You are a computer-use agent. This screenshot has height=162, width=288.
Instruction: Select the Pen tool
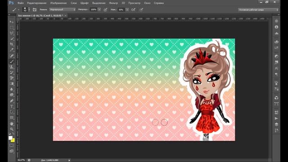pyautogui.click(x=12, y=101)
